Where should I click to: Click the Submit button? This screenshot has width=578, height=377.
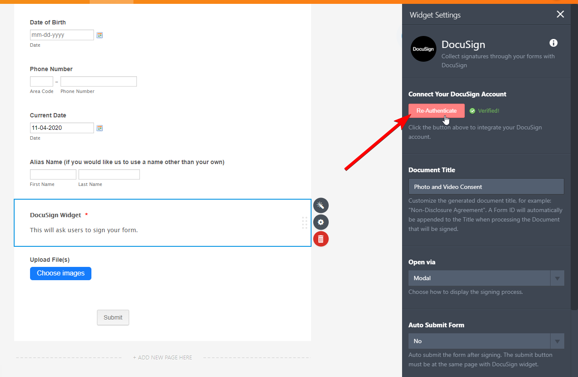[113, 317]
